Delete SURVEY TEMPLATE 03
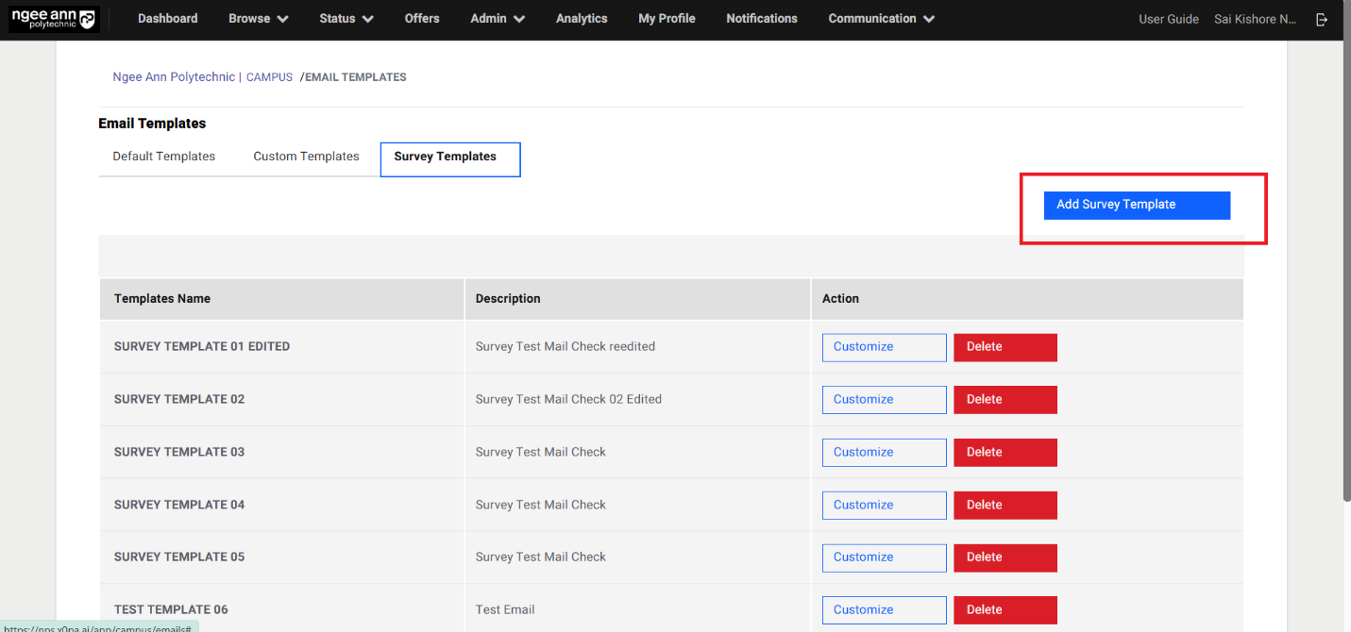The height and width of the screenshot is (632, 1351). tap(1005, 453)
